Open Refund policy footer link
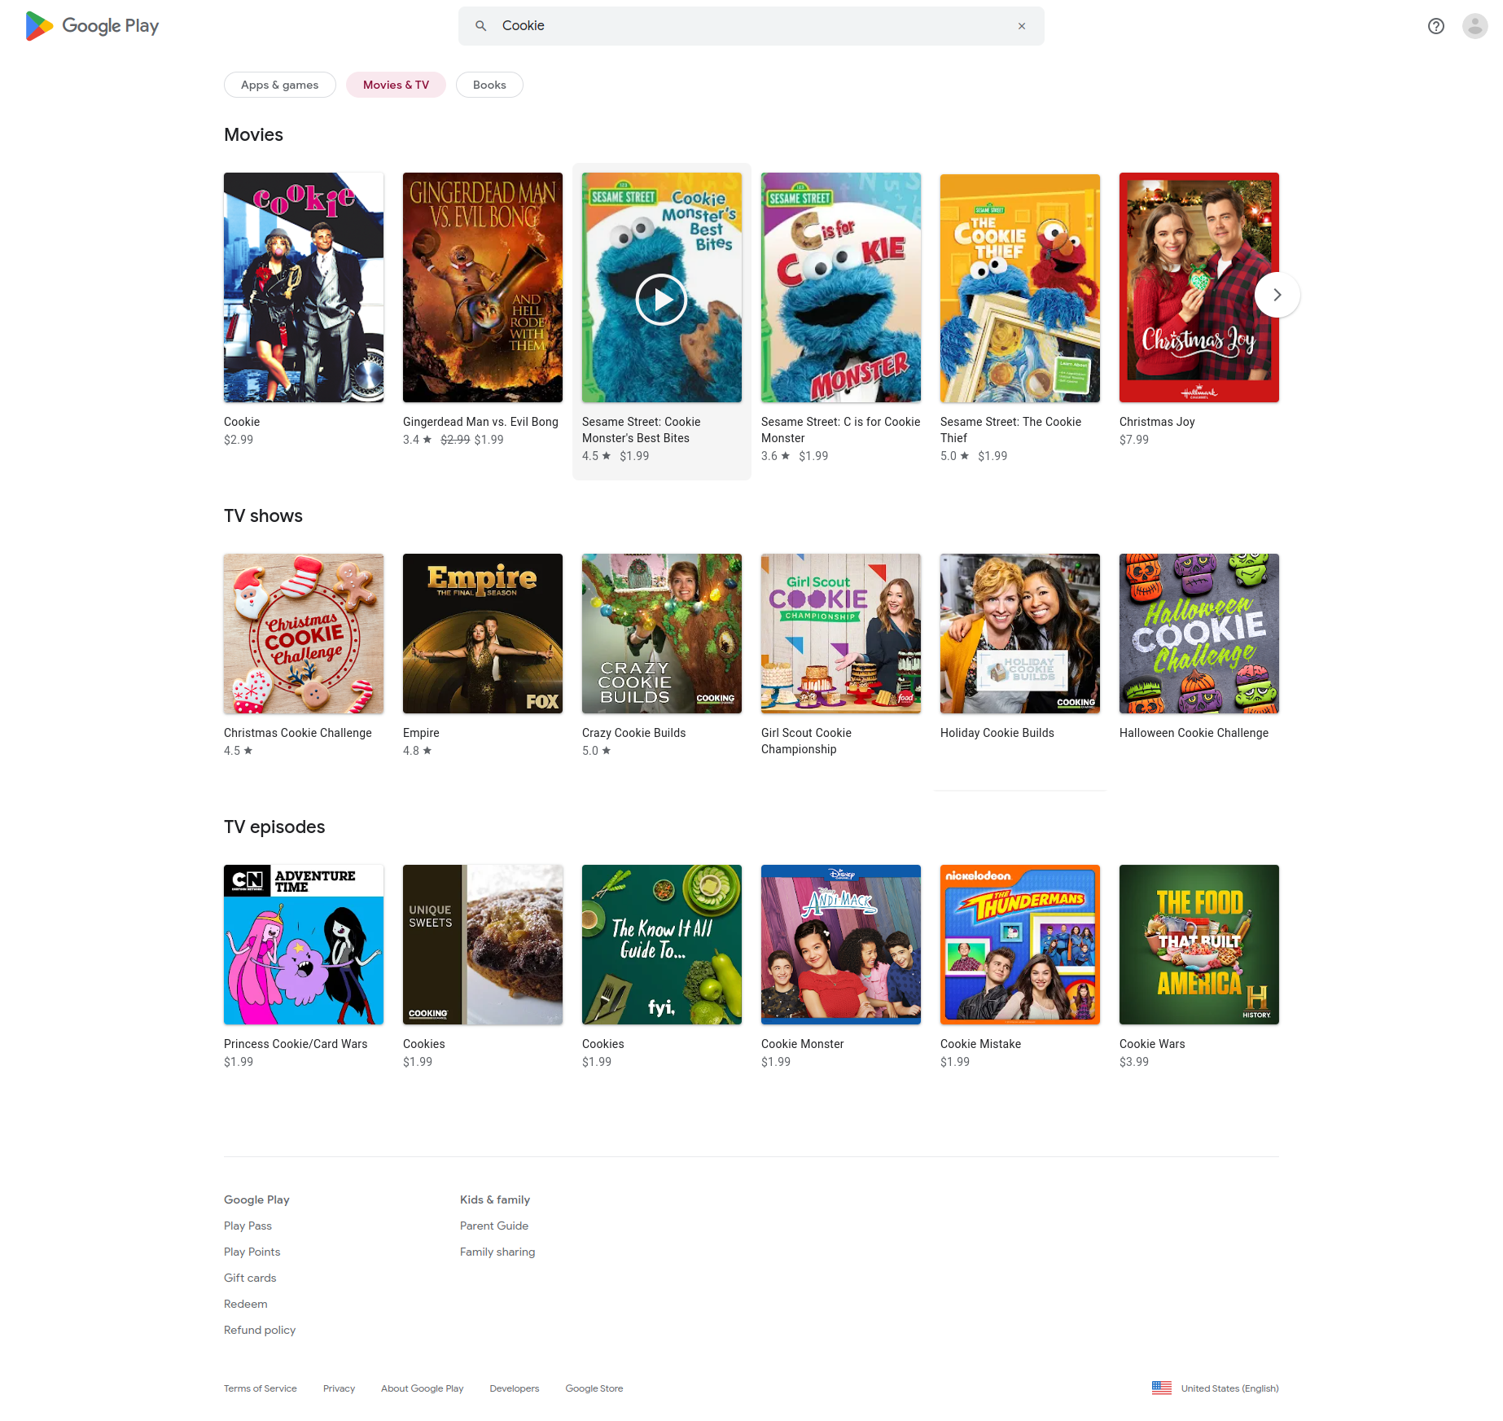 coord(260,1330)
